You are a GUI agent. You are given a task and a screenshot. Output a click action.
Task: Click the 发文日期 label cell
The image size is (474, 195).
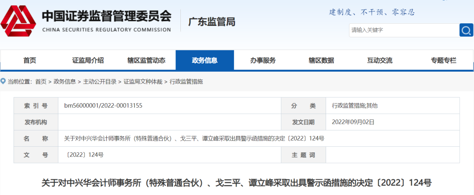[303, 122]
